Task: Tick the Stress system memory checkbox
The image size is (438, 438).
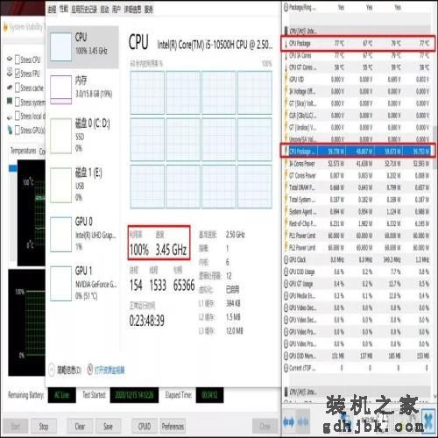Action: point(18,102)
